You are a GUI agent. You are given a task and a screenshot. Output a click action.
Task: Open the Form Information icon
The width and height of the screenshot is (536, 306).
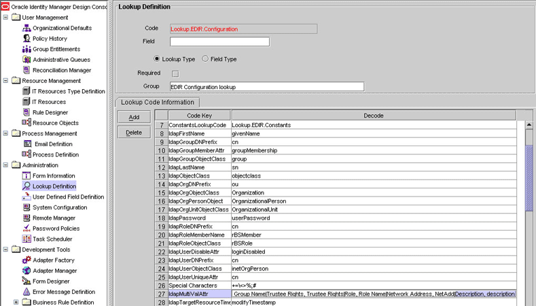[x=26, y=175]
